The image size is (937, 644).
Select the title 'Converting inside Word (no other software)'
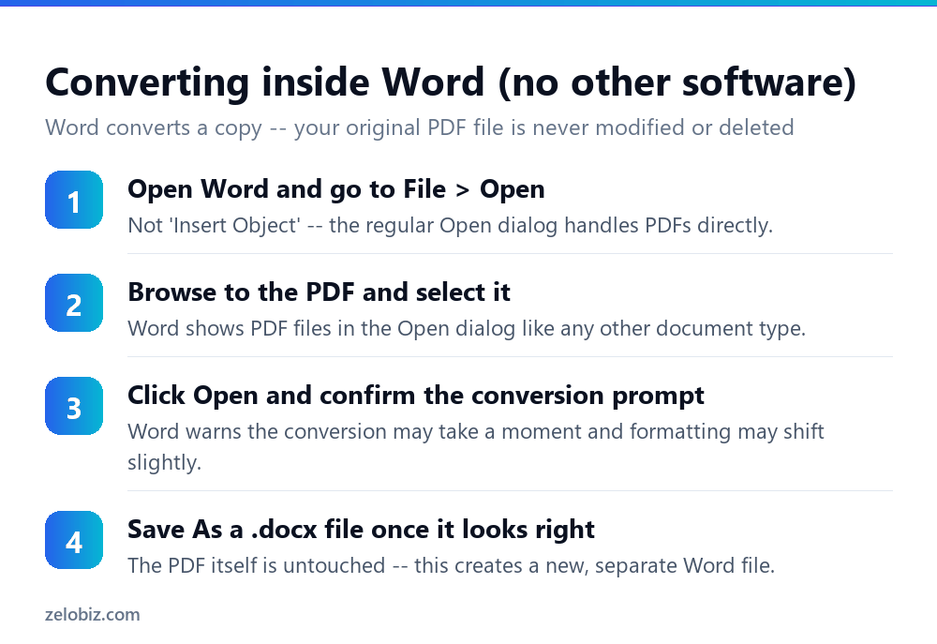(451, 82)
